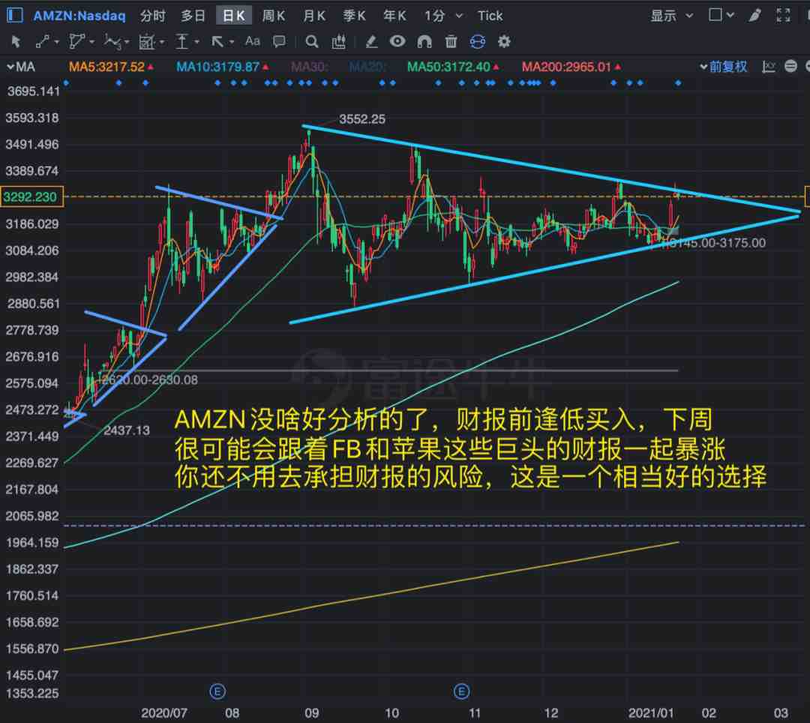Viewport: 810px width, 723px height.
Task: Click the 2021/01 date axis label
Action: click(651, 712)
